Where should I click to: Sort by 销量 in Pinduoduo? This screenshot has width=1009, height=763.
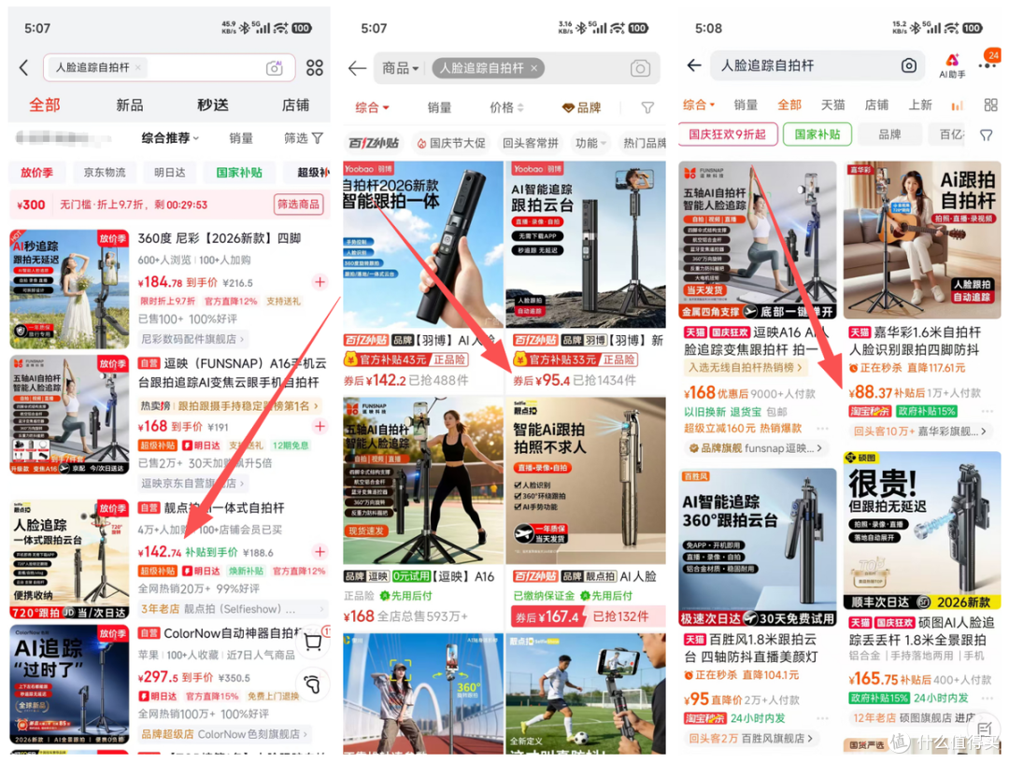[439, 107]
